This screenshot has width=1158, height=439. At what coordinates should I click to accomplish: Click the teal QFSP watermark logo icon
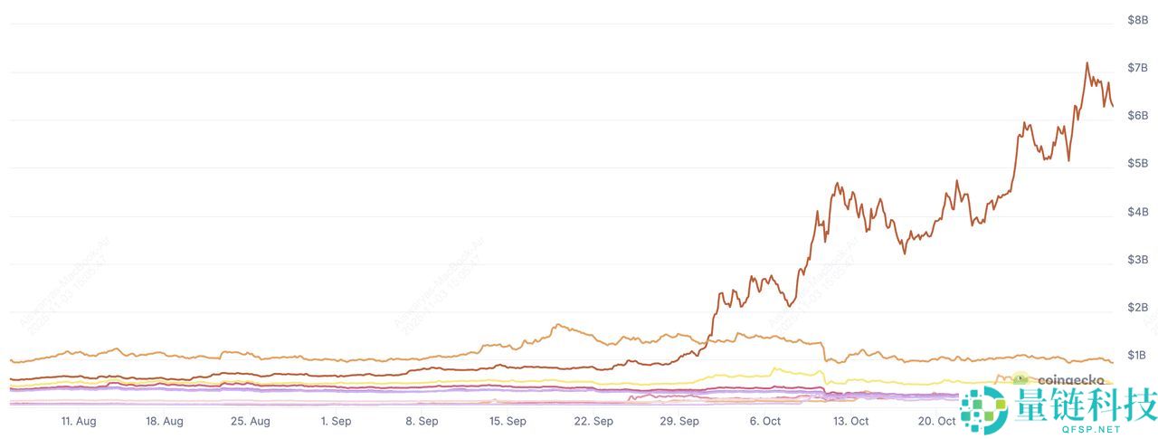tap(983, 410)
